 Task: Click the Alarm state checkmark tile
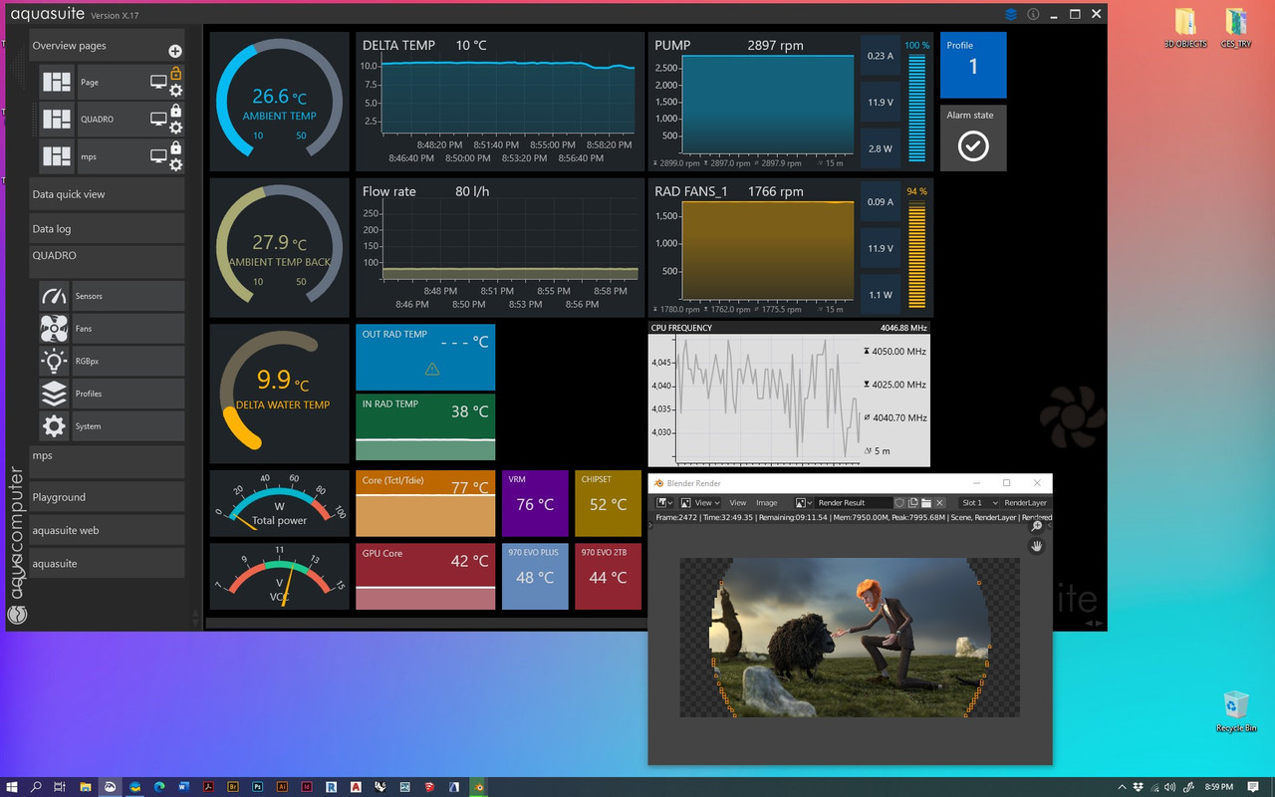pos(973,137)
